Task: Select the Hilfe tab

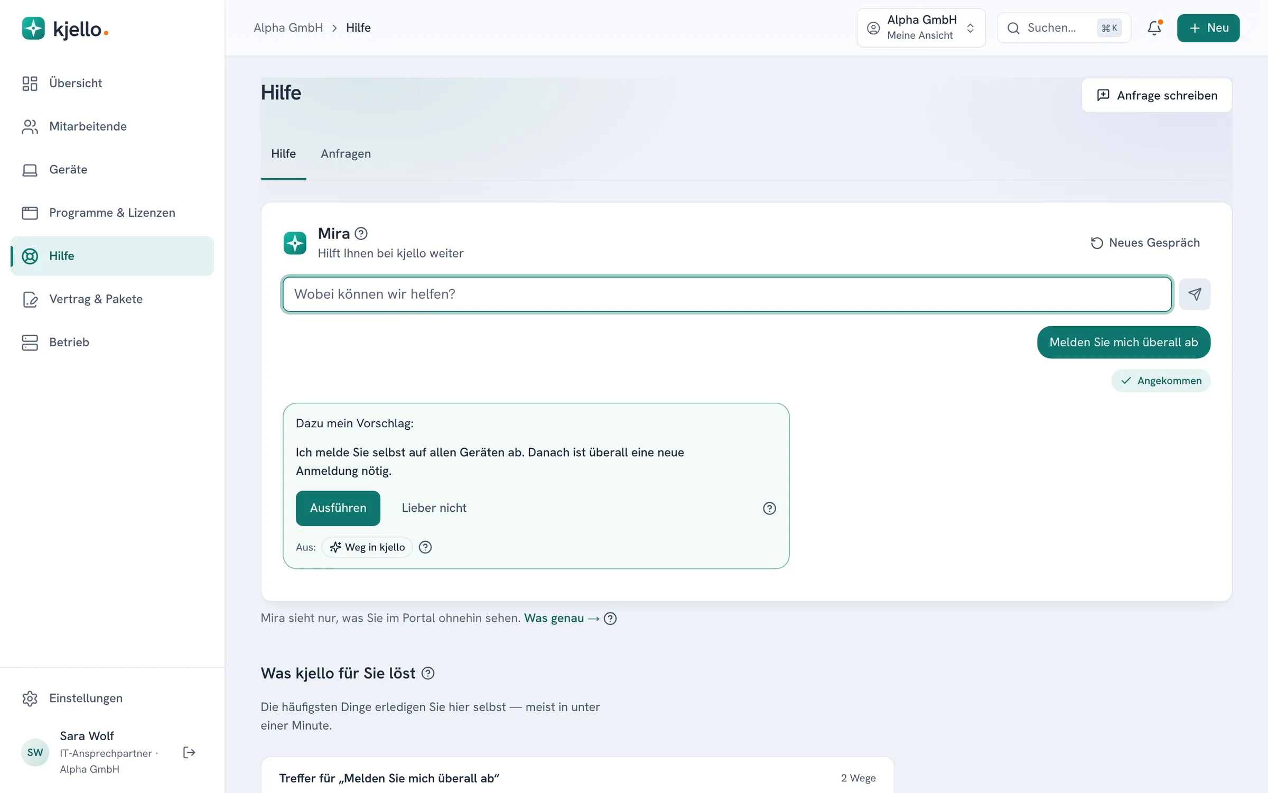Action: [x=283, y=154]
